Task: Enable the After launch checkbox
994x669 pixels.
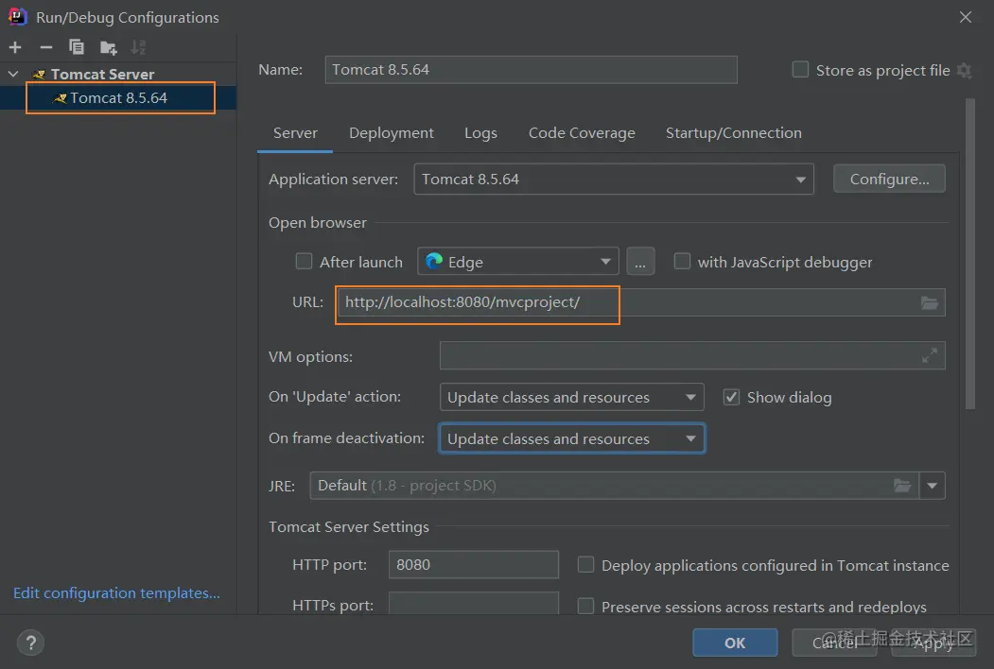Action: point(305,261)
